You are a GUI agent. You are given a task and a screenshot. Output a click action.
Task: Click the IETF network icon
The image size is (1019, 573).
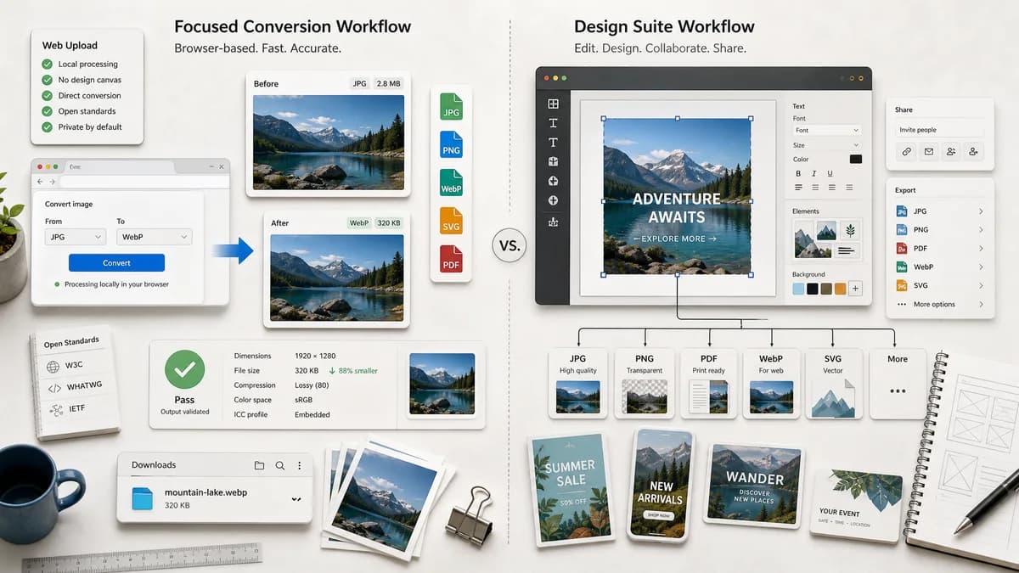click(56, 411)
